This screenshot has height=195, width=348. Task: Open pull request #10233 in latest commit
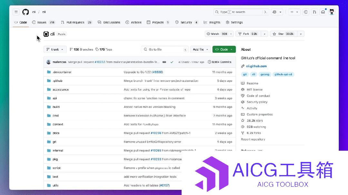pyautogui.click(x=100, y=62)
